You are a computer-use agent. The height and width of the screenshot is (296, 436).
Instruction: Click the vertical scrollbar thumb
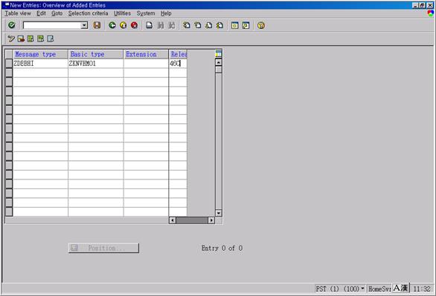coord(219,69)
